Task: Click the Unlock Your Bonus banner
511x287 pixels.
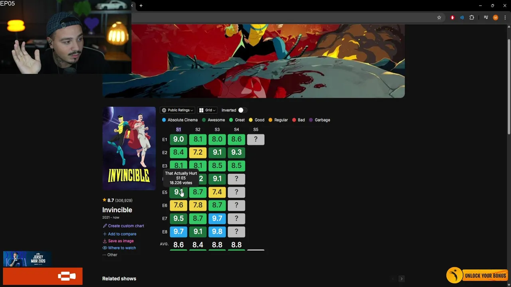Action: point(477,275)
